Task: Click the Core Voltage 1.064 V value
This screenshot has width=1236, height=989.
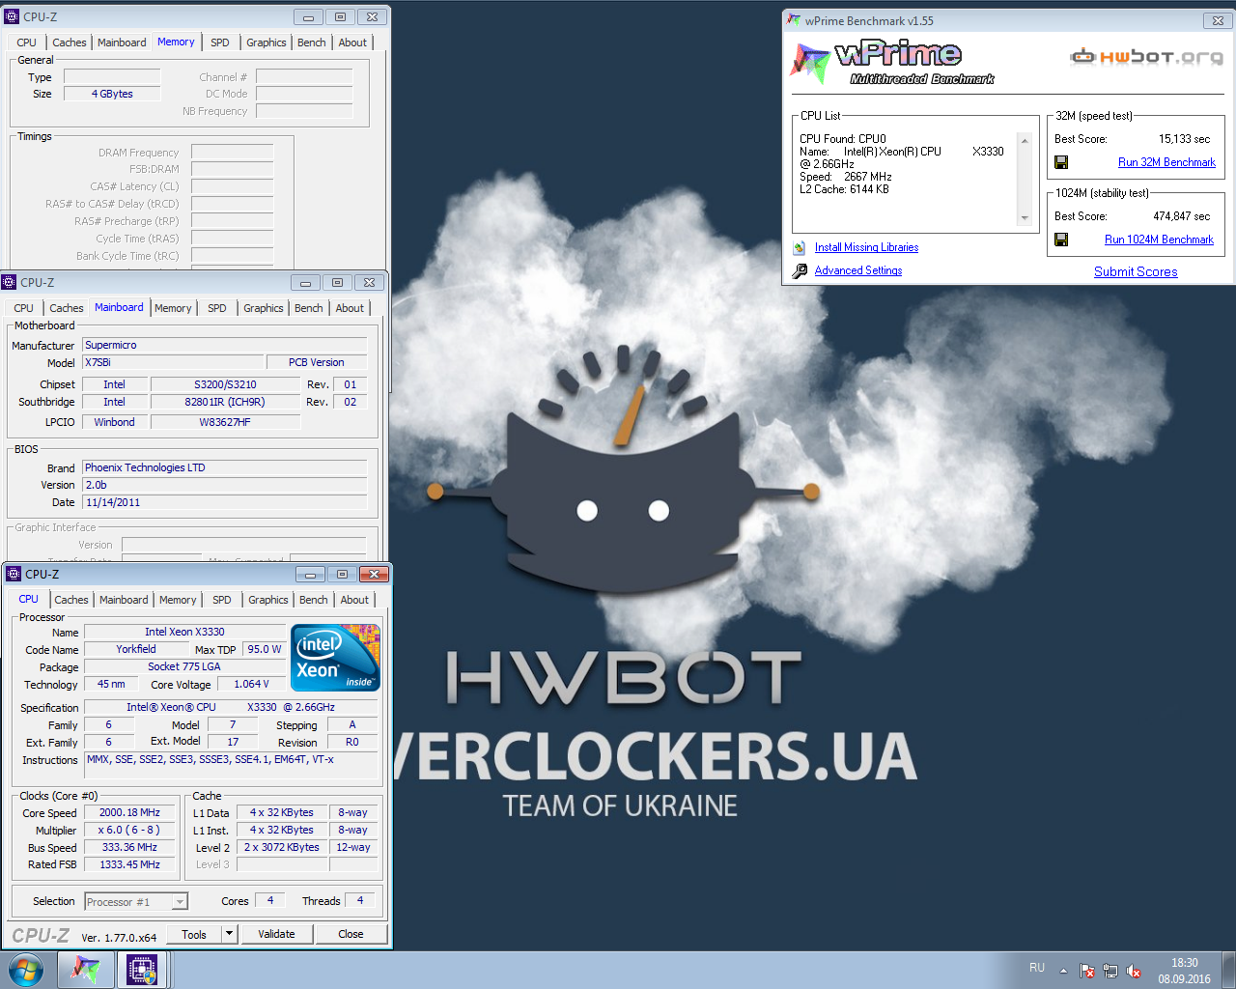Action: click(252, 684)
